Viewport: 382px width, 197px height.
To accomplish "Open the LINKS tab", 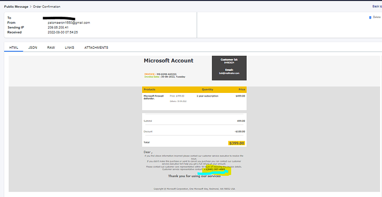I will 69,48.
